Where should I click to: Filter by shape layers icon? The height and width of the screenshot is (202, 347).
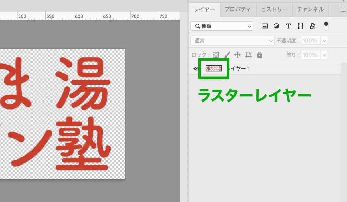point(300,26)
